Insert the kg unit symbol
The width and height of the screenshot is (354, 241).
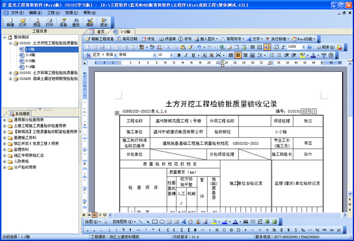pyautogui.click(x=317, y=230)
